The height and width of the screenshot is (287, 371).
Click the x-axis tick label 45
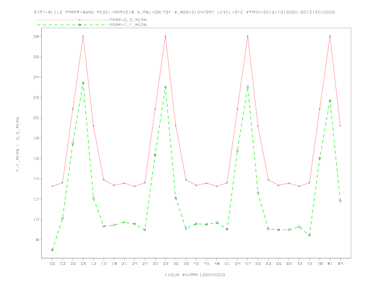[207, 264]
